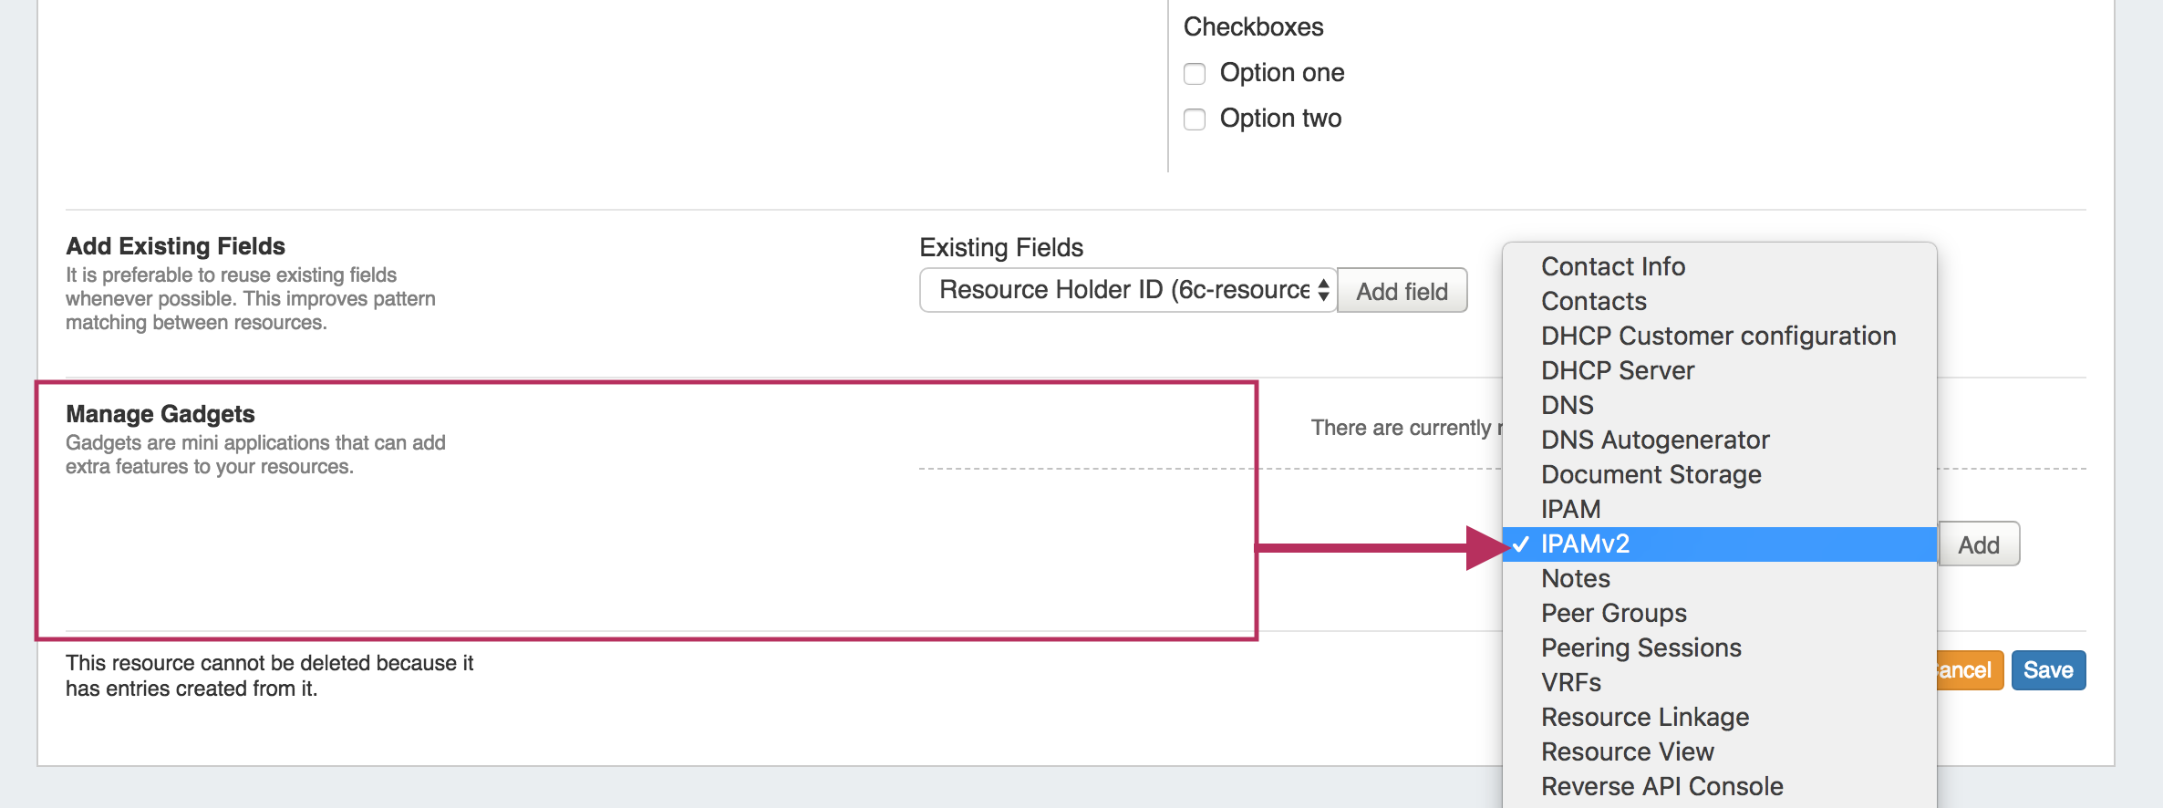Select the DHCP Server gadget option
This screenshot has height=808, width=2163.
pos(1617,370)
